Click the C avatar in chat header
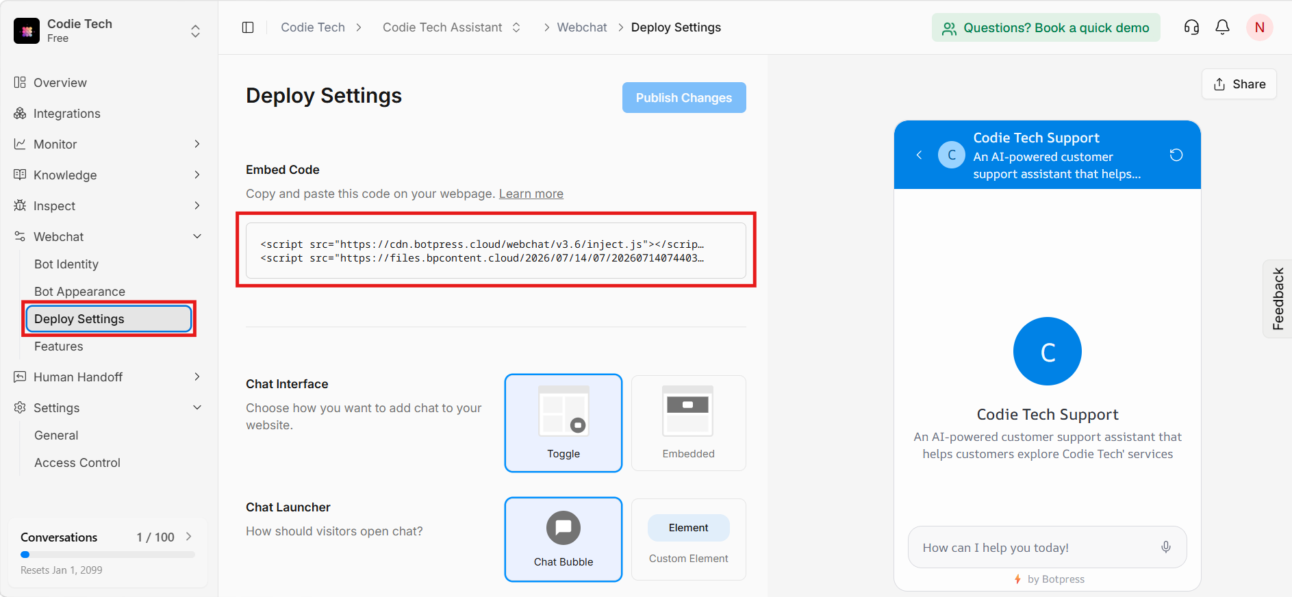 tap(952, 155)
